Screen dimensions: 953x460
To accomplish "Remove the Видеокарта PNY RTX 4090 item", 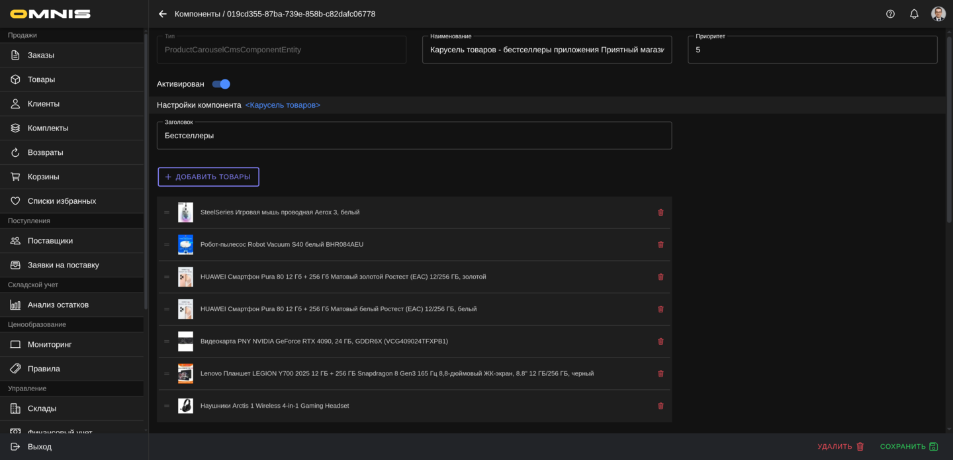I will (x=660, y=342).
